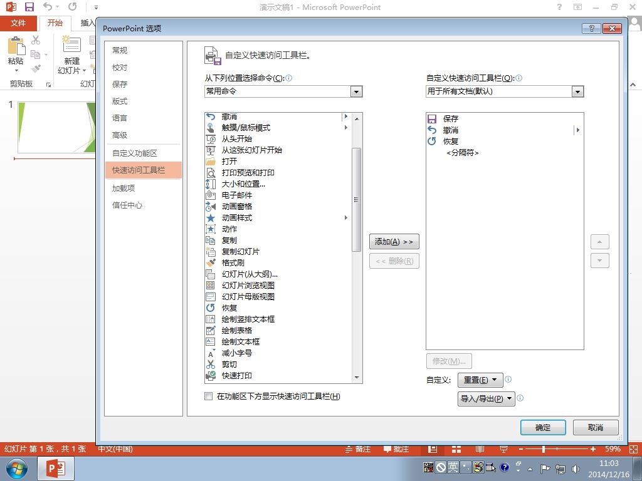Click the command list scrollbar thumb
642x481 pixels.
356,200
